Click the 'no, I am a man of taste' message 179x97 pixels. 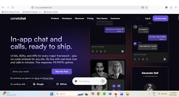(157, 38)
